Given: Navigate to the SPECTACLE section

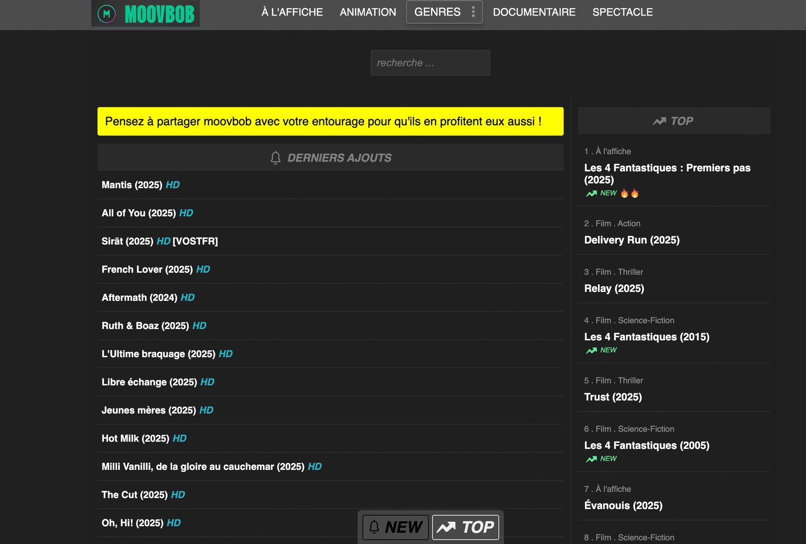Looking at the screenshot, I should [x=622, y=12].
